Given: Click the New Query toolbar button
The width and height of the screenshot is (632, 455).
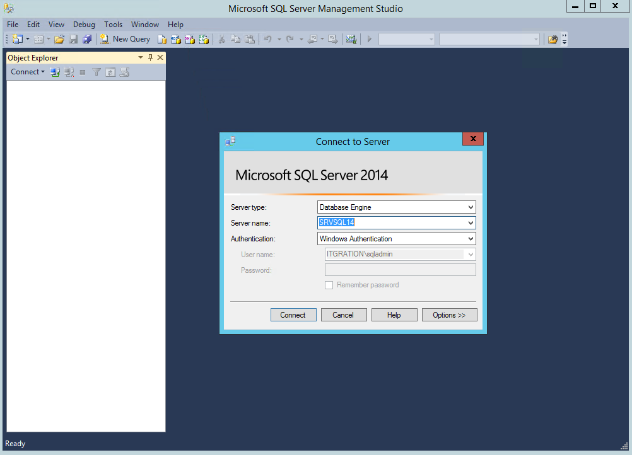Looking at the screenshot, I should (126, 39).
